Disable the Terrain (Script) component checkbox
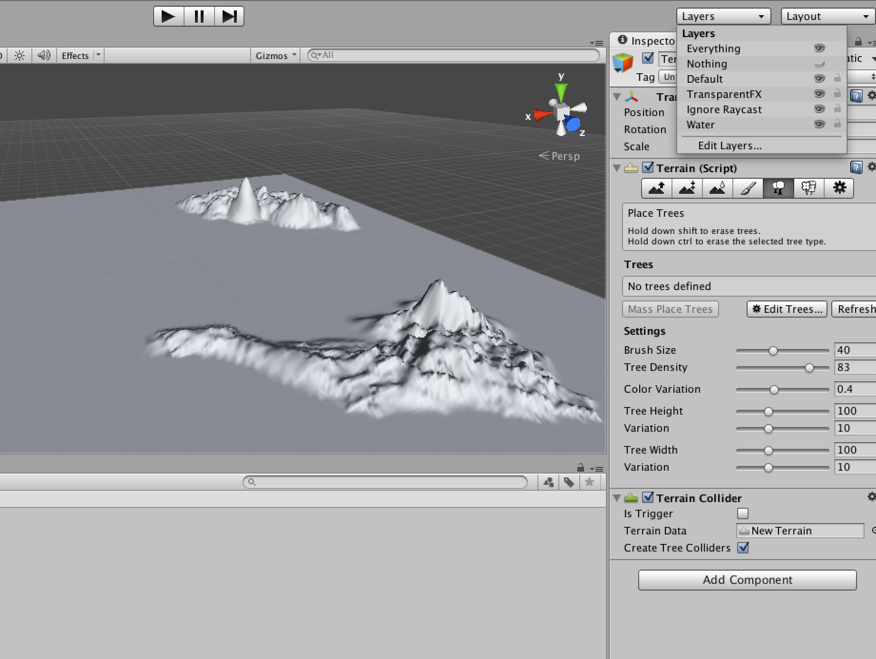Viewport: 876px width, 659px height. point(648,167)
